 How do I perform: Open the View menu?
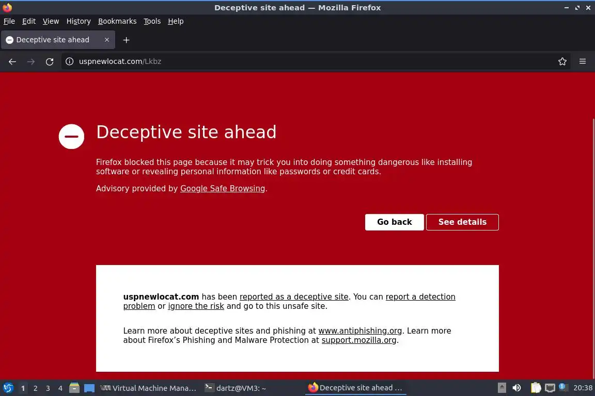[51, 21]
